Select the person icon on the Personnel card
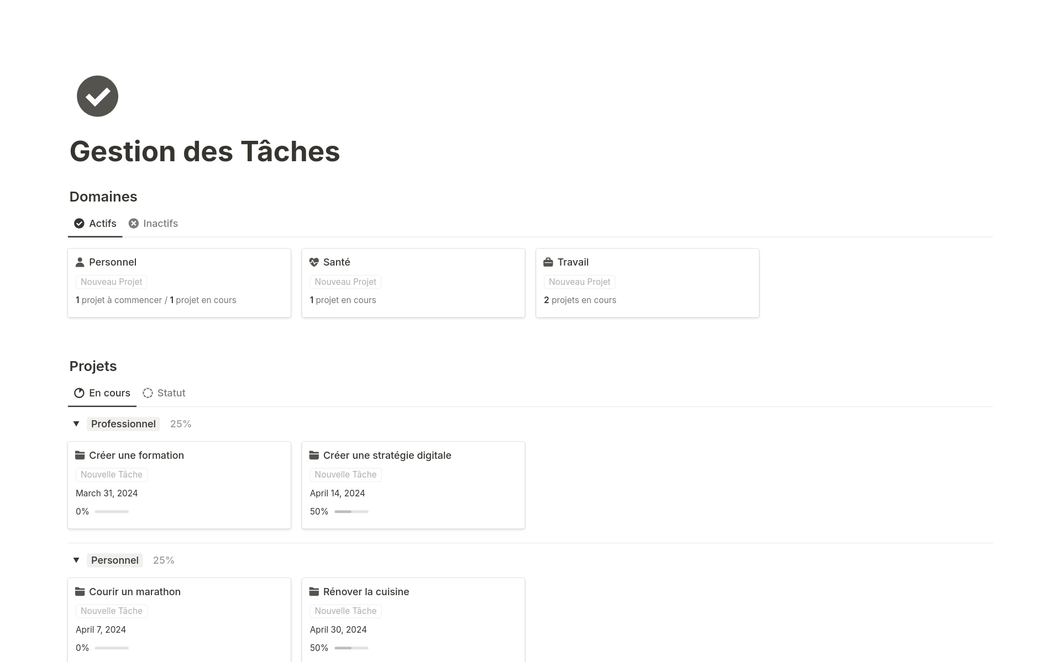Image resolution: width=1061 pixels, height=662 pixels. click(81, 262)
